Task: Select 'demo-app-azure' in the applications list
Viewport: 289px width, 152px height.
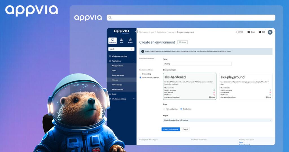Action: [x=118, y=75]
